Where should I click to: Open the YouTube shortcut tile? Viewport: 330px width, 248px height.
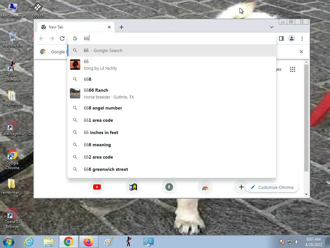click(x=97, y=187)
